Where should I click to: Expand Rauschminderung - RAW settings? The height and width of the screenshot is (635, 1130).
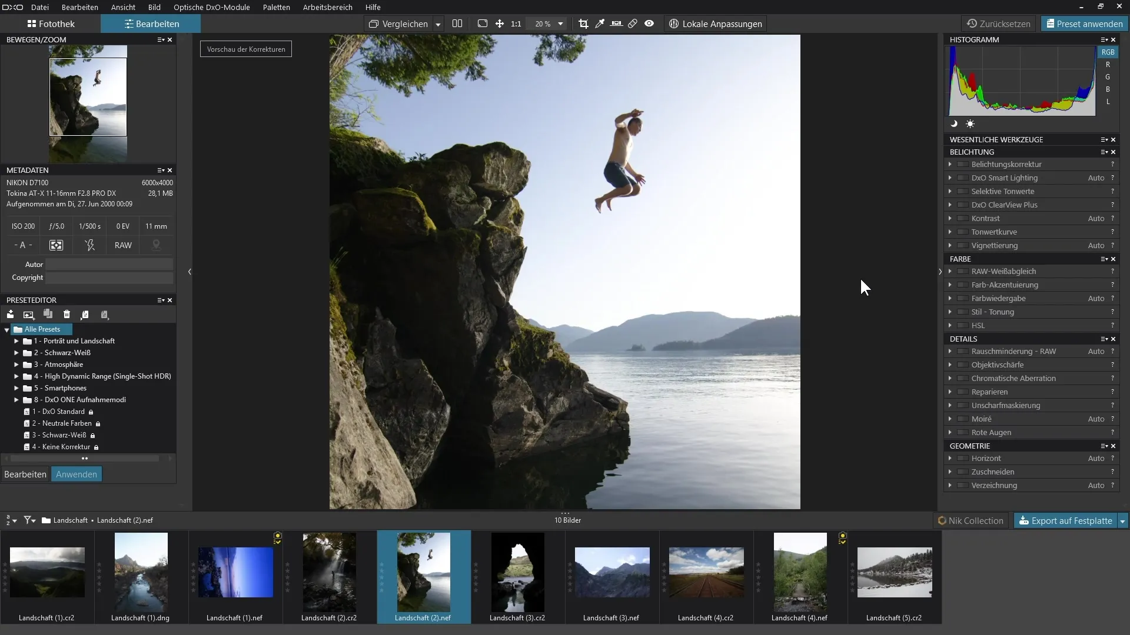pos(950,352)
